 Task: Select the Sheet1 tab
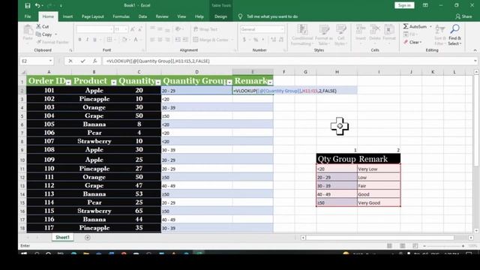click(62, 237)
